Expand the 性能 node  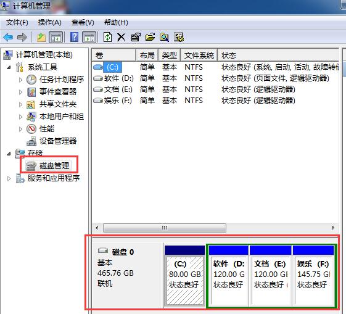20,129
